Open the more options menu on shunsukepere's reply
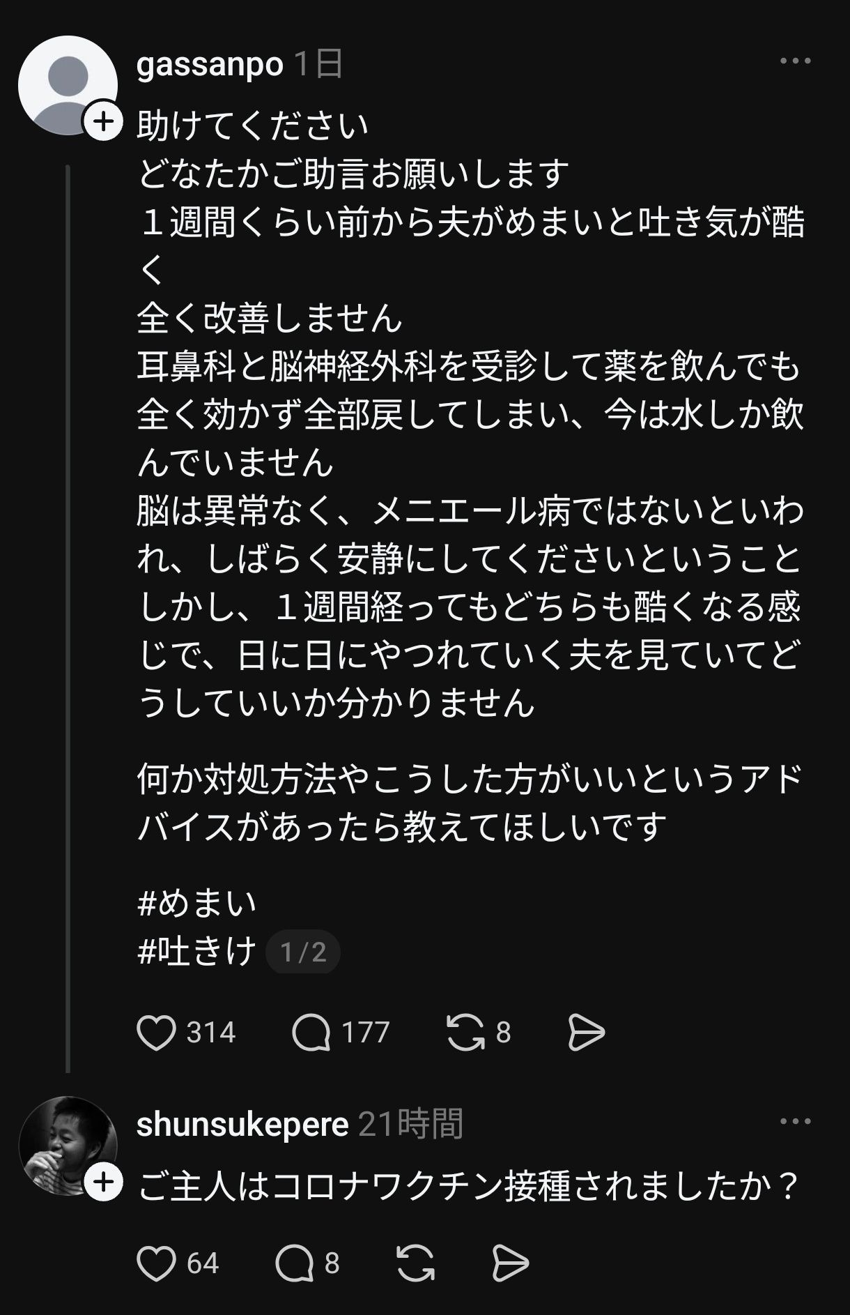The image size is (850, 1315). pyautogui.click(x=796, y=1122)
